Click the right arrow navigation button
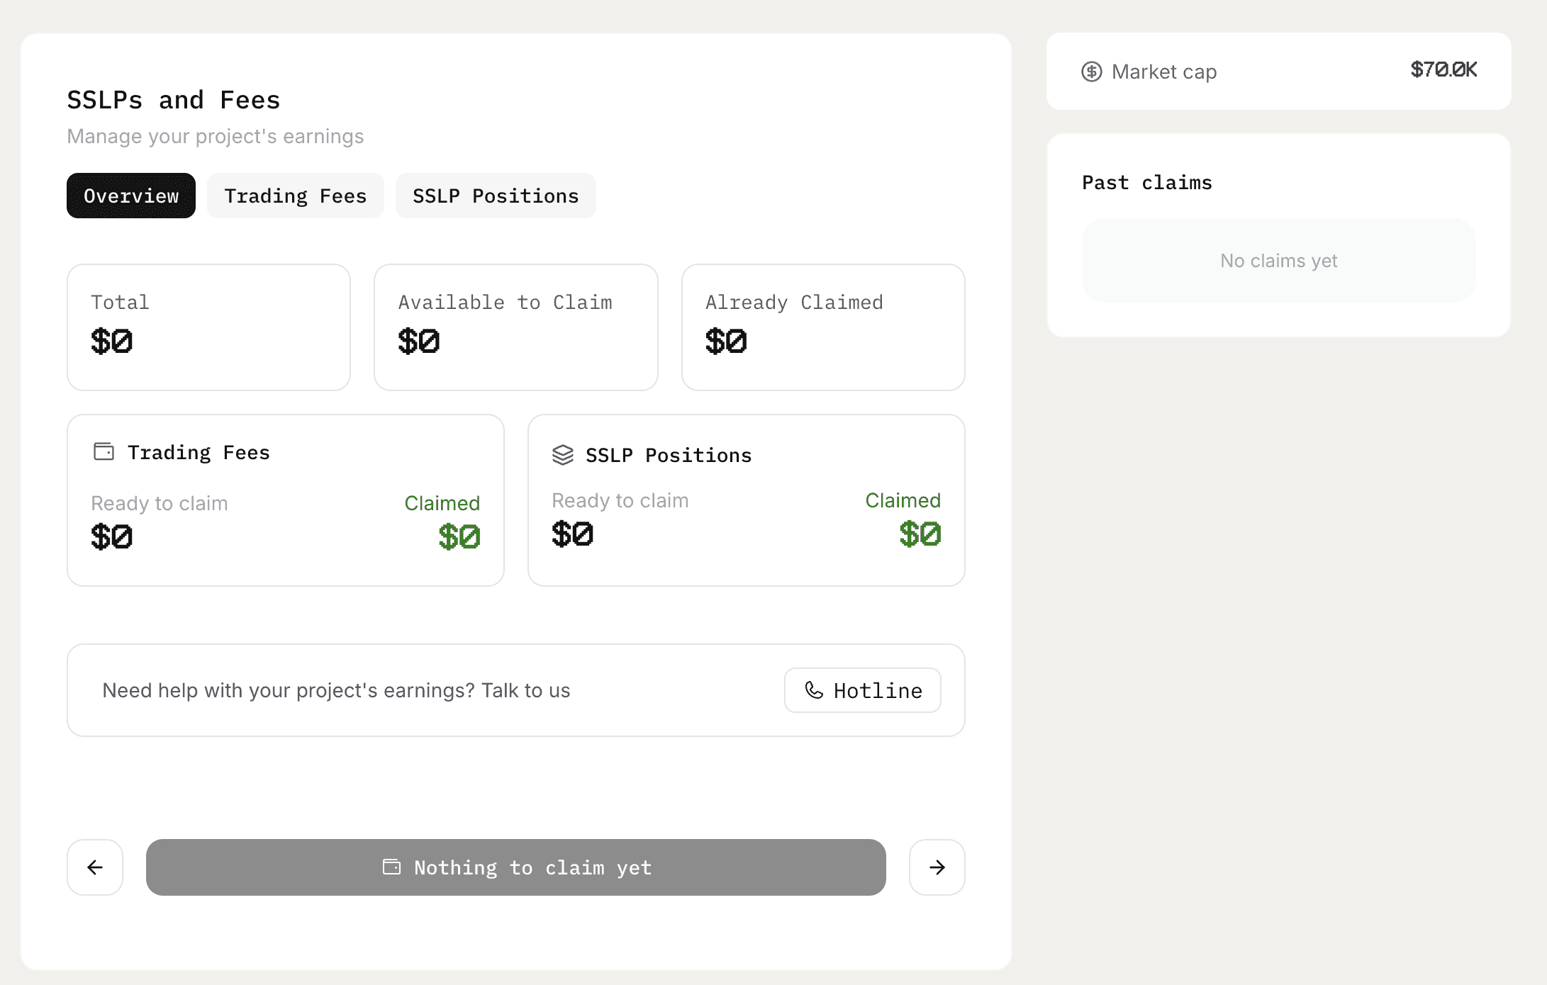This screenshot has width=1547, height=985. point(937,867)
